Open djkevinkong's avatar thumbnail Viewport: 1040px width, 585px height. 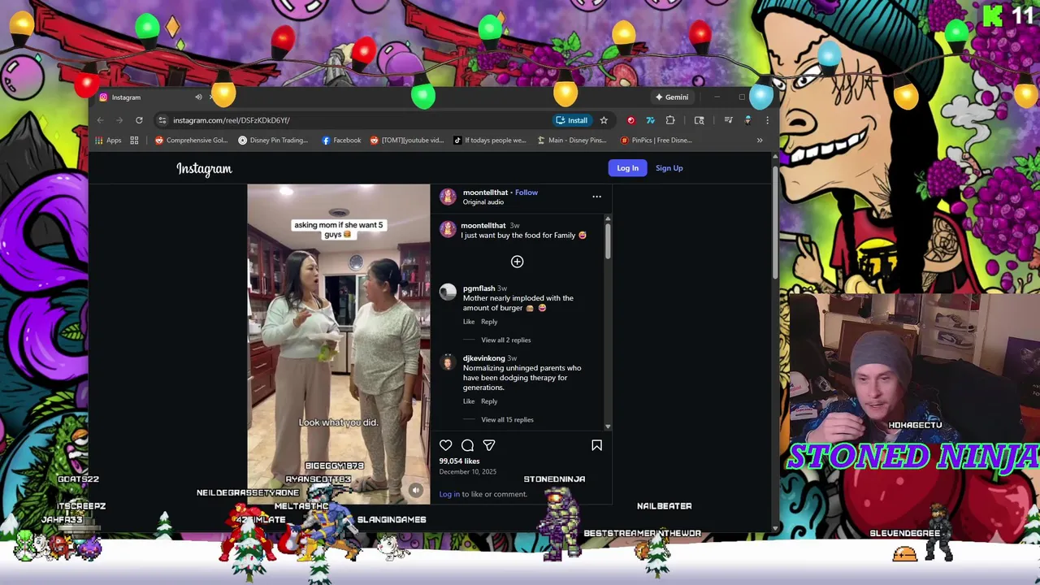pos(448,363)
